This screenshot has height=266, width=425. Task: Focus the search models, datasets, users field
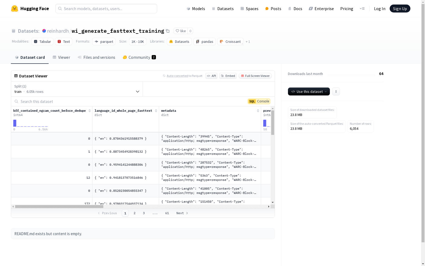point(106,9)
